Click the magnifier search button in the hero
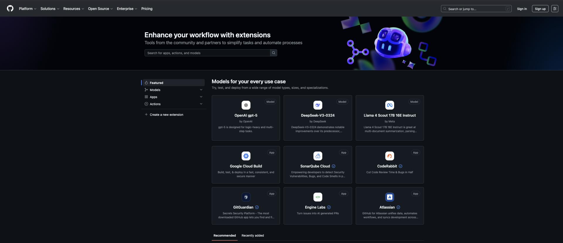 tap(274, 53)
